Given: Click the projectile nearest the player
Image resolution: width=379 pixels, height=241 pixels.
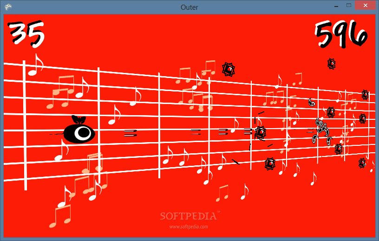Looking at the screenshot, I should click(131, 133).
